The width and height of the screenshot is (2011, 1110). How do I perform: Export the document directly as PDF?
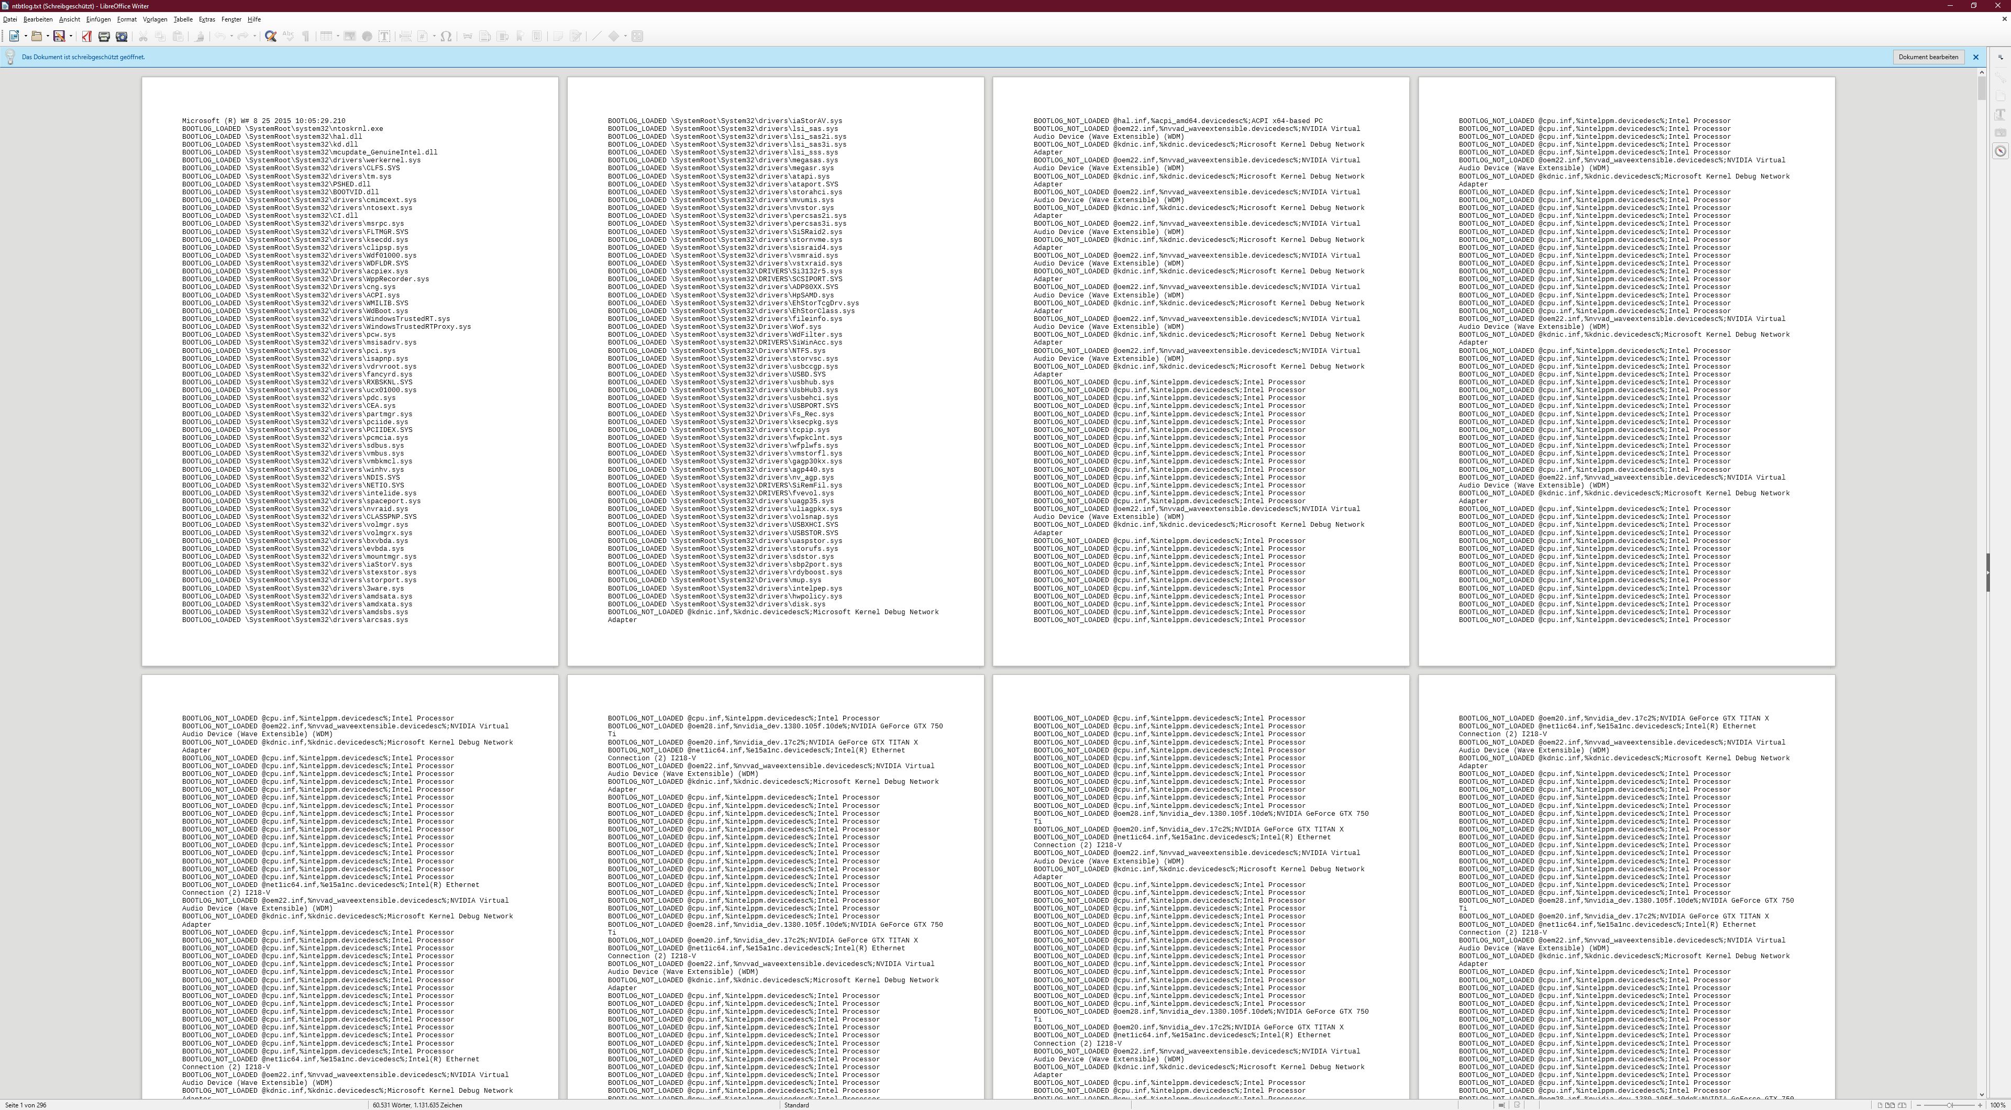tap(86, 36)
